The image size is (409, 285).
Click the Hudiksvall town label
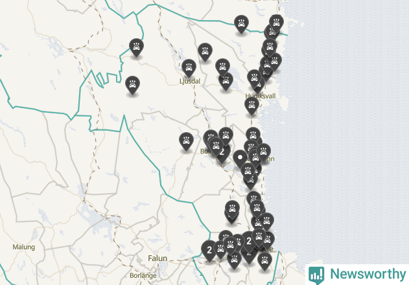click(x=261, y=97)
